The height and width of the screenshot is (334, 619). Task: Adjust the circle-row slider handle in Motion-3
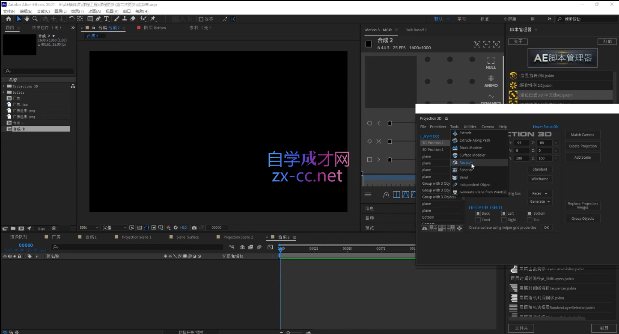390,123
